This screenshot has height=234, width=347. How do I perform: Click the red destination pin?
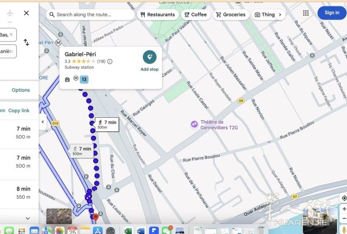pyautogui.click(x=95, y=217)
